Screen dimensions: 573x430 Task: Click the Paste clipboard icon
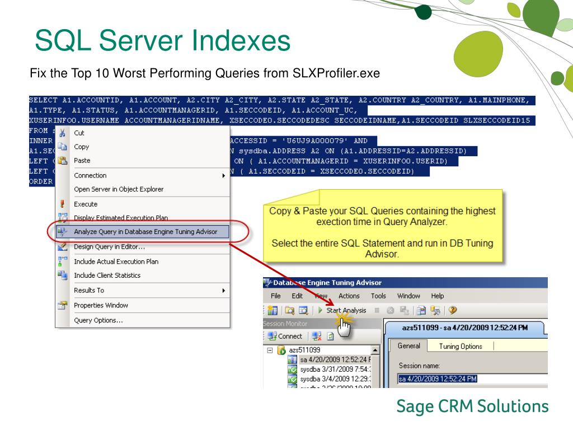coord(63,161)
